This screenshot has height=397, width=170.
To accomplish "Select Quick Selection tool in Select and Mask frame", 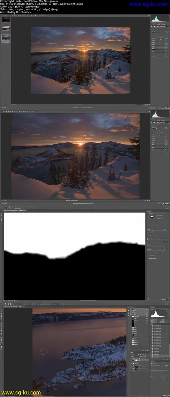I will click(x=1, y=212).
